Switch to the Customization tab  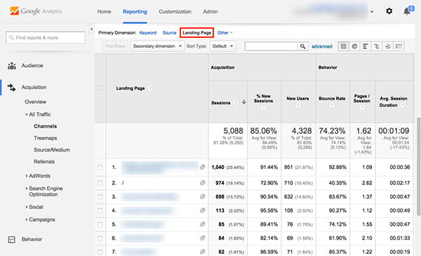[175, 11]
